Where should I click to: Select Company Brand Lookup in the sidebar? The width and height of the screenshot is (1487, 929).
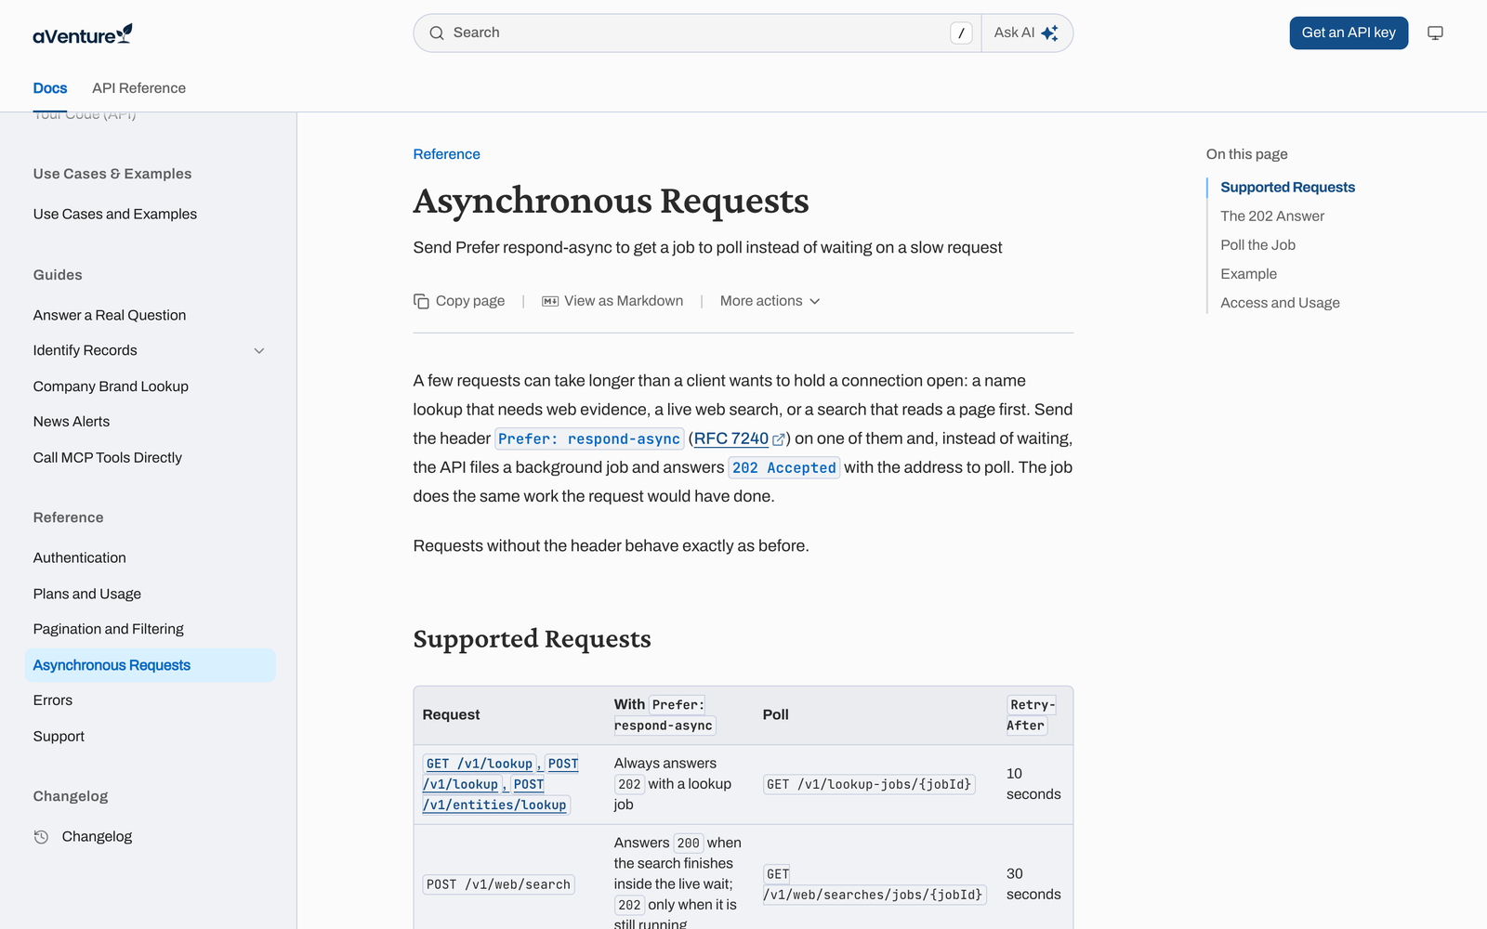[x=111, y=386]
